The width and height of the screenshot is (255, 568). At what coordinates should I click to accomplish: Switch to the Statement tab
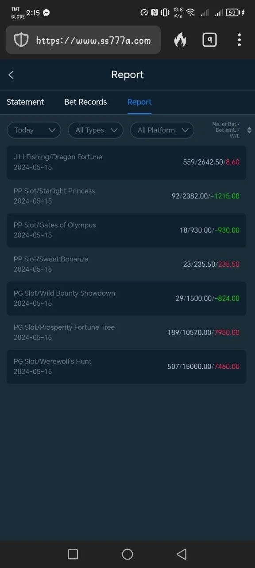pos(25,102)
